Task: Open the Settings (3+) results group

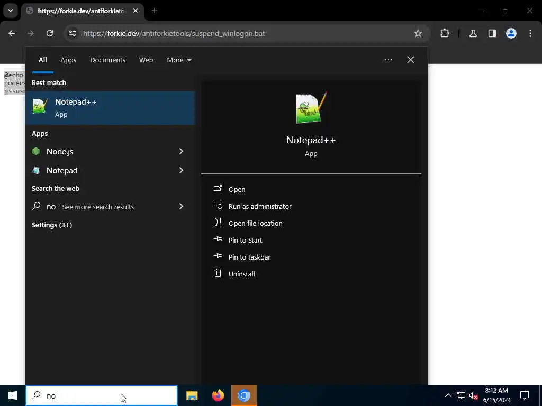Action: 52,225
